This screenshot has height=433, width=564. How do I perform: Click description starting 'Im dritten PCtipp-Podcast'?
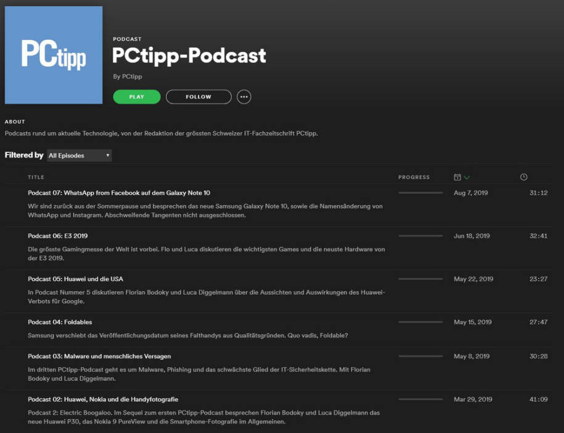199,374
